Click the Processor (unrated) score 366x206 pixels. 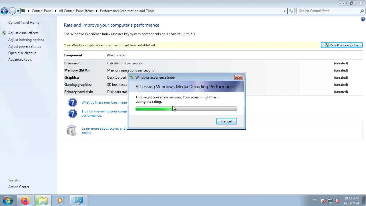[x=341, y=63]
